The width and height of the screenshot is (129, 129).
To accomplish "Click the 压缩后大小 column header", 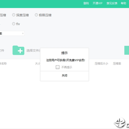I will click(101, 63).
